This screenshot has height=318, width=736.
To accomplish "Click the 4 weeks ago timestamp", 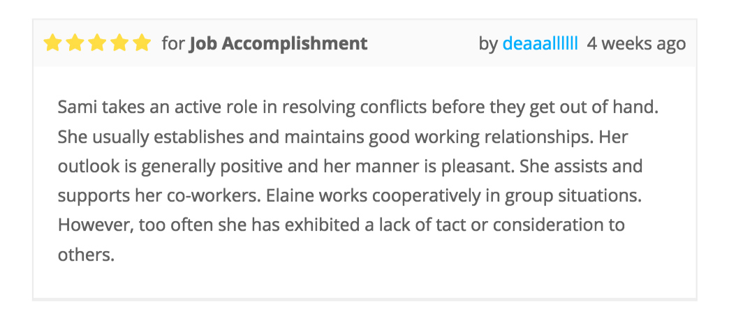I will 636,44.
